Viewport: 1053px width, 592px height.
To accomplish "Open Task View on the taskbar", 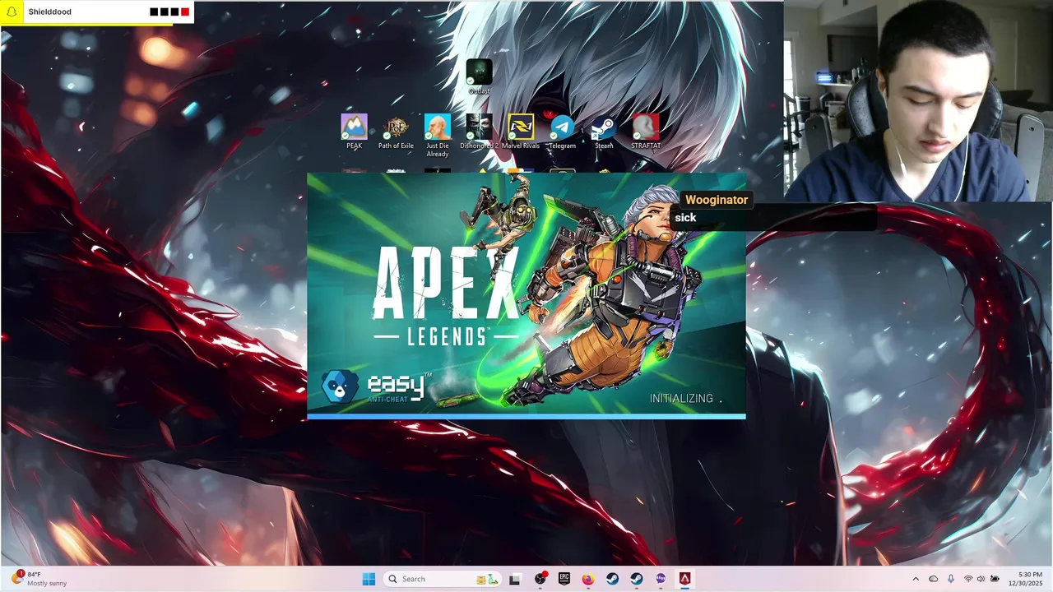I will click(515, 579).
